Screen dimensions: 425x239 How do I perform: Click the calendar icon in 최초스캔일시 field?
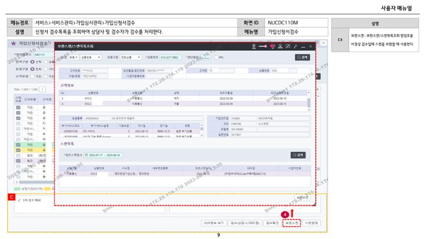coord(87,155)
